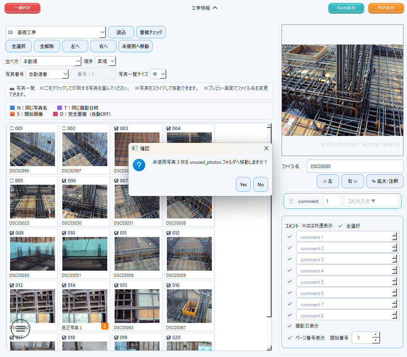Click the orange S badge on 是正写真 1
Screen dimensions: 407x357
click(x=105, y=326)
